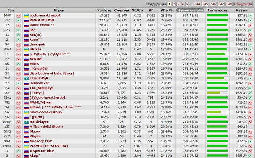Click the activity bar for |ToHyC| row
Image resolution: width=255 pixels, height=158 pixels.
[x=217, y=93]
